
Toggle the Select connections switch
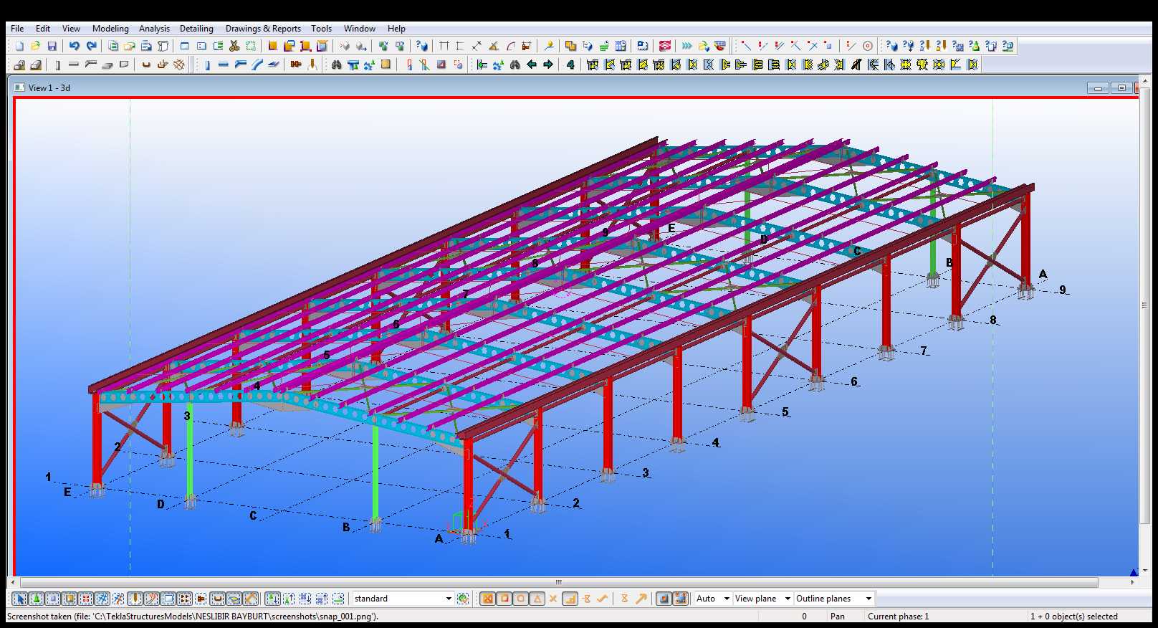pos(37,599)
